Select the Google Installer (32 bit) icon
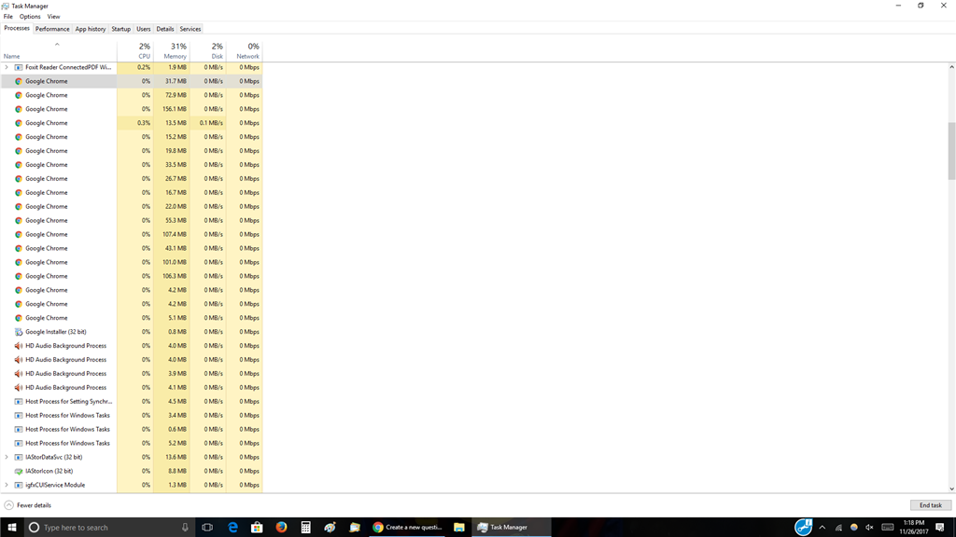The image size is (956, 537). tap(19, 332)
